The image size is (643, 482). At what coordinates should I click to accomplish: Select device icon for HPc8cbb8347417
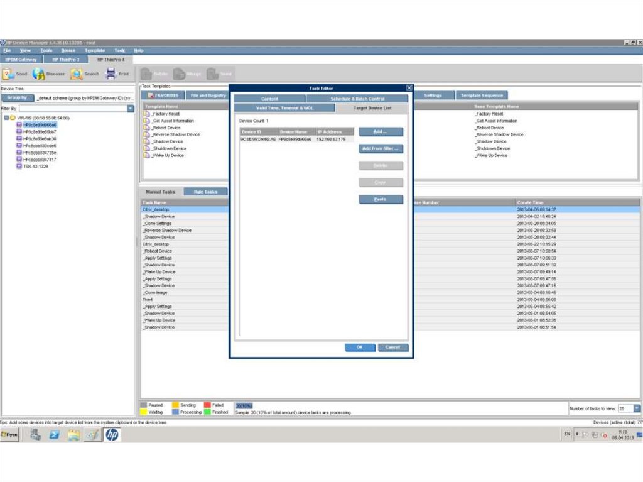click(x=19, y=159)
